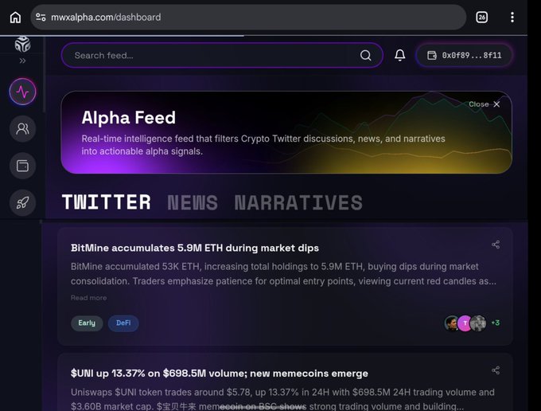Select the Early tag
The width and height of the screenshot is (541, 411).
[x=87, y=323]
